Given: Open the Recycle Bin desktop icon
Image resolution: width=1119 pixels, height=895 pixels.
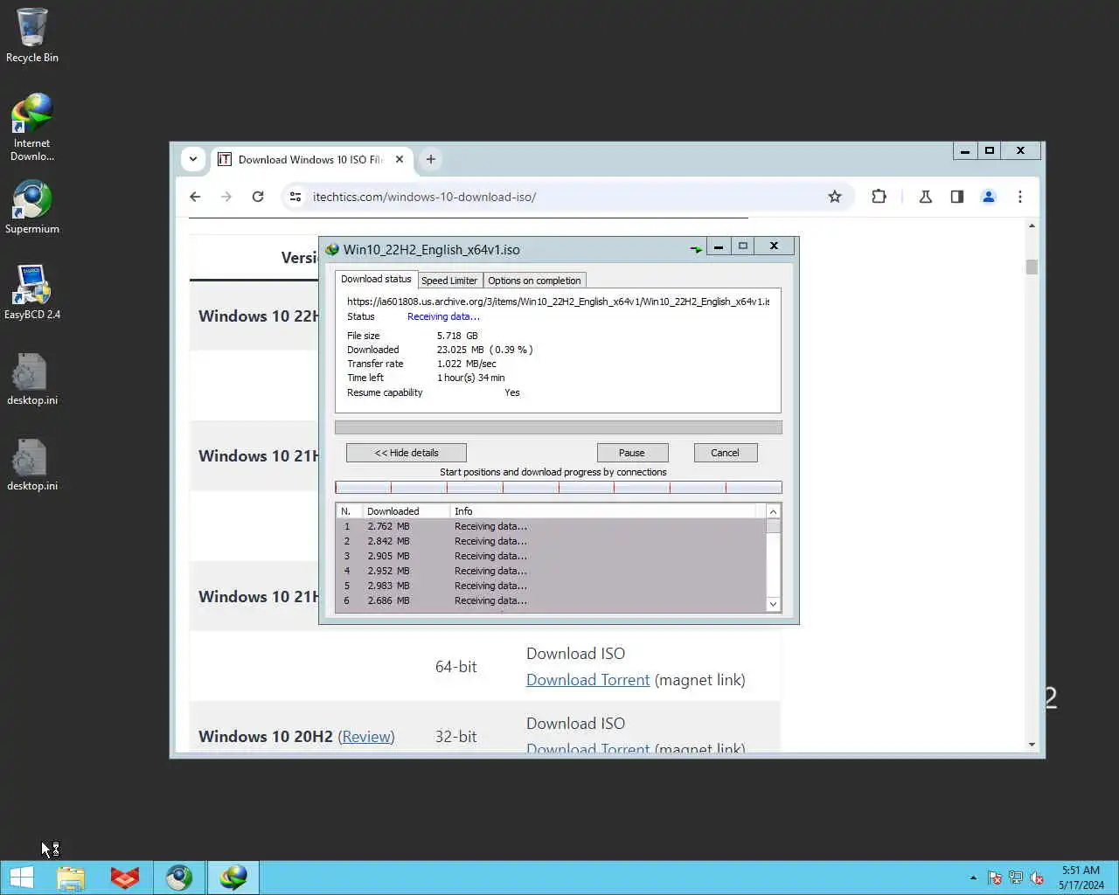Looking at the screenshot, I should pyautogui.click(x=31, y=35).
